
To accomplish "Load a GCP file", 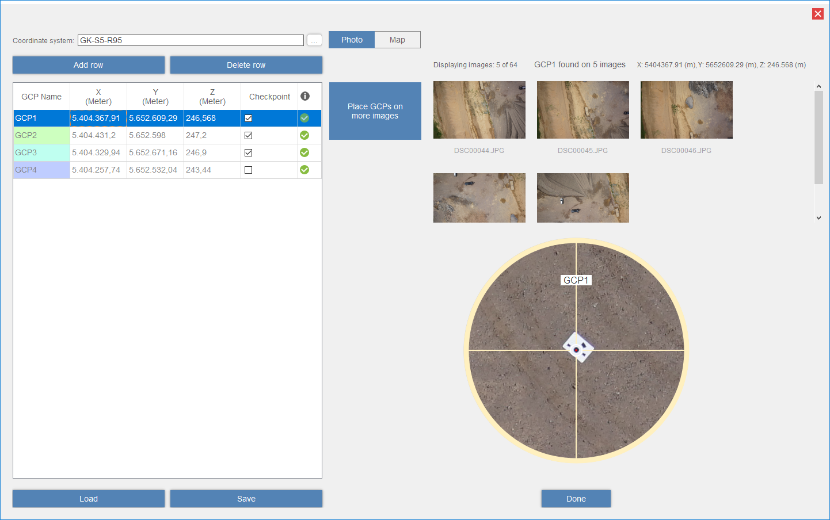I will [88, 498].
